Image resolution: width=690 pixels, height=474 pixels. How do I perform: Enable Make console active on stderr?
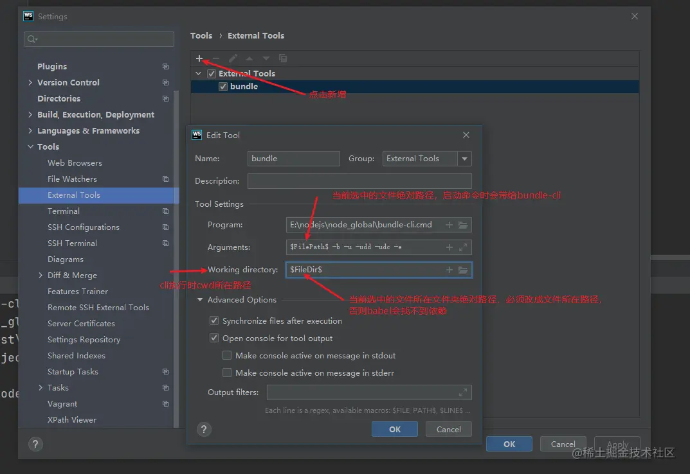click(x=227, y=373)
